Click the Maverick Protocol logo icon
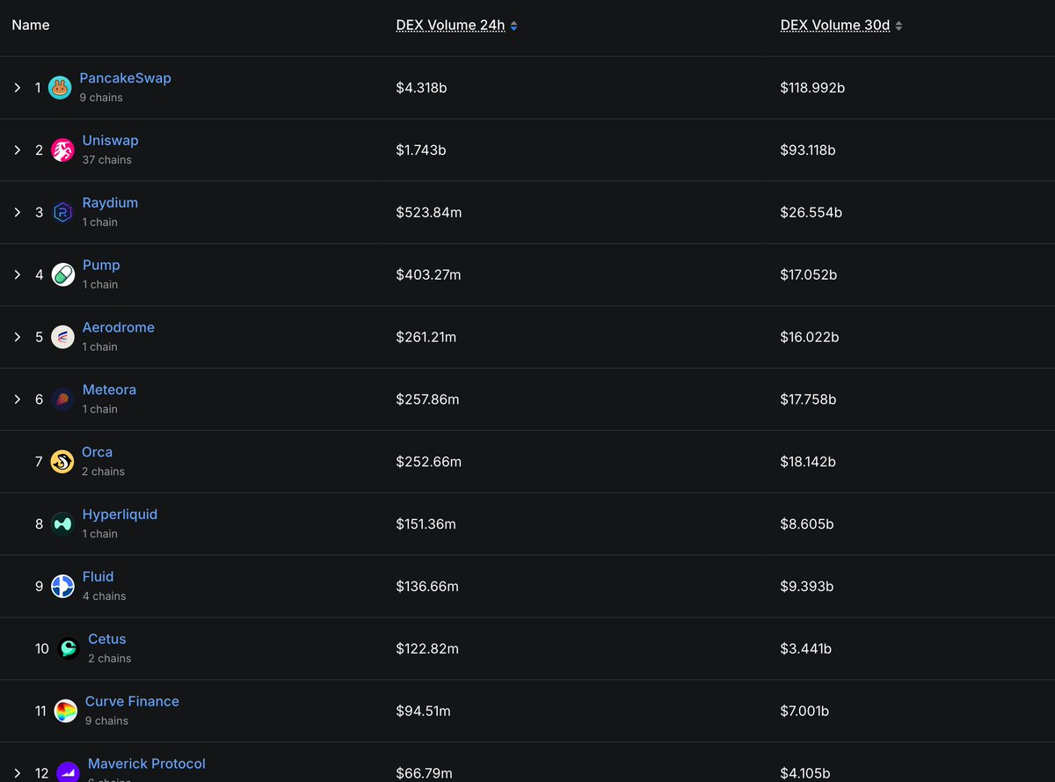 point(68,772)
